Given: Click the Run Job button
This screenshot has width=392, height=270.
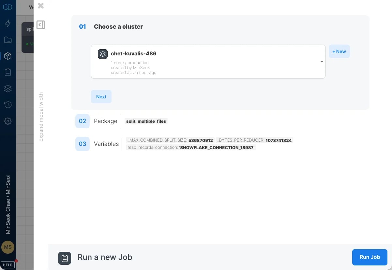Looking at the screenshot, I should click(x=370, y=257).
